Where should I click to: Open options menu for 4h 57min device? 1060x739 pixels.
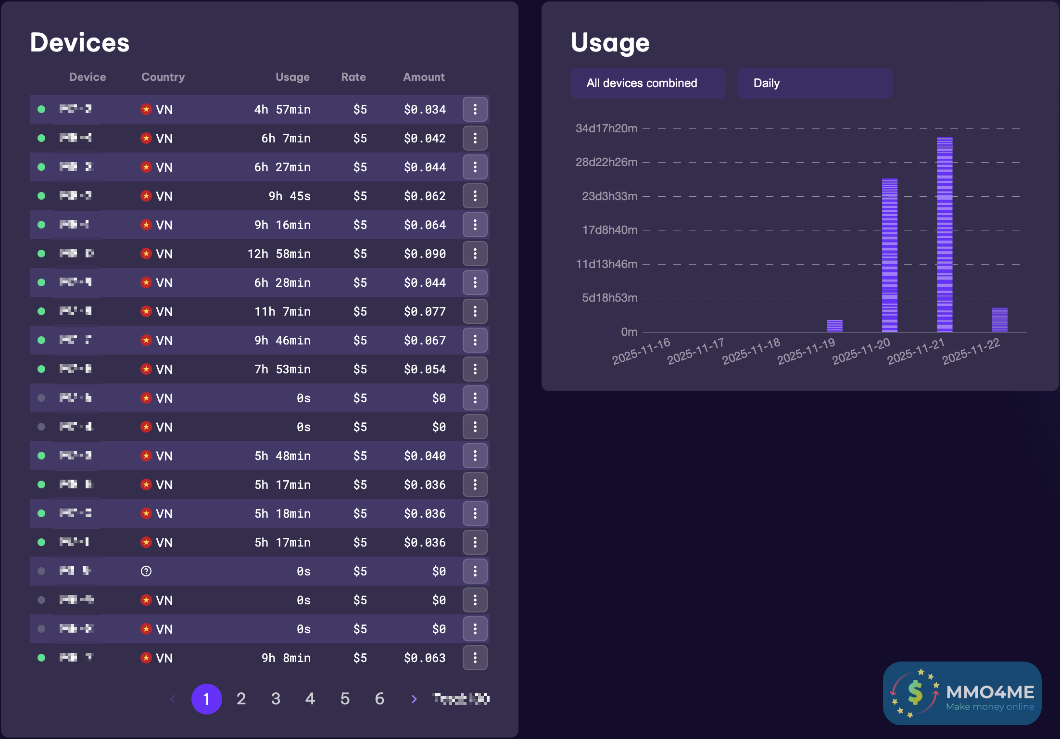[x=475, y=109]
